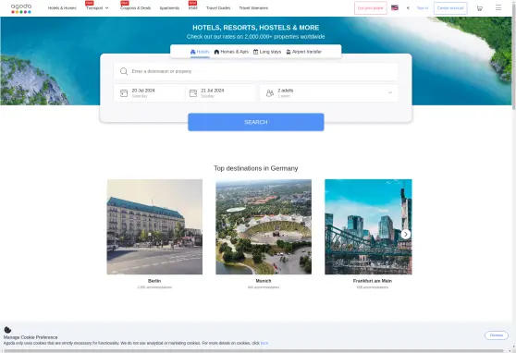Select the Long stays tab
516x353 pixels.
tap(267, 52)
